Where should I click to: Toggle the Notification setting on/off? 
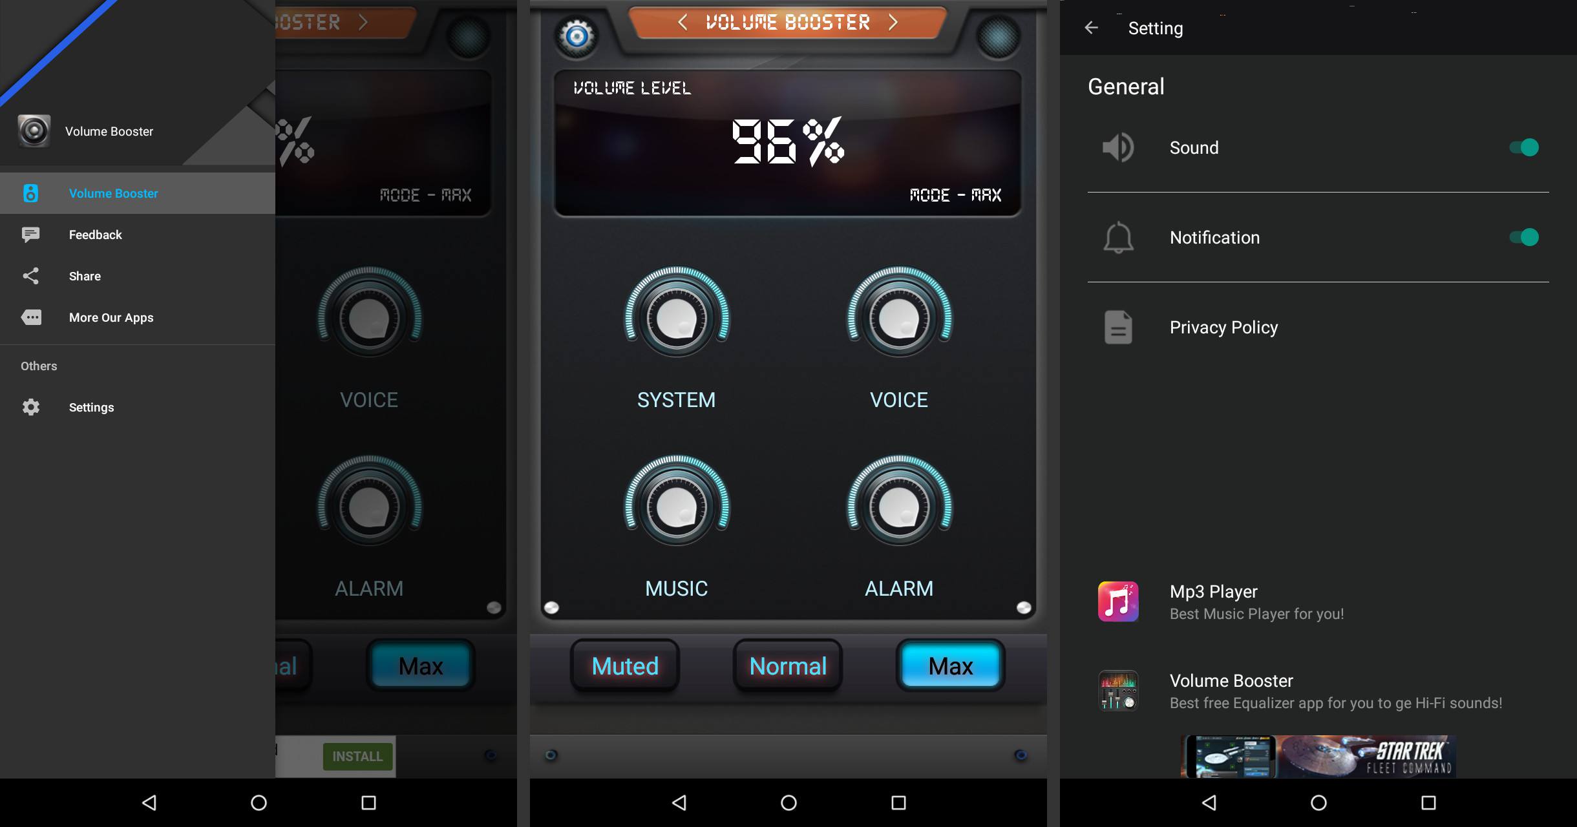[1525, 236]
